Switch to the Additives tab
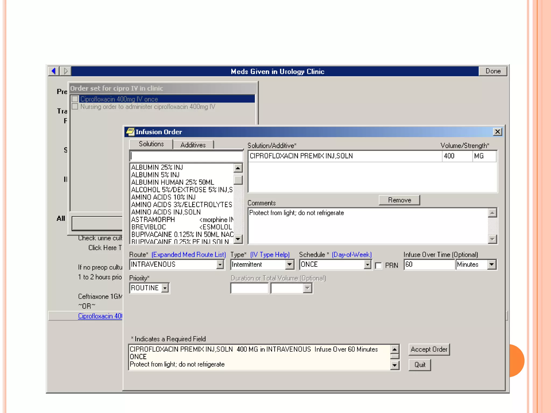Screen dimensions: 551x413 (x=193, y=145)
